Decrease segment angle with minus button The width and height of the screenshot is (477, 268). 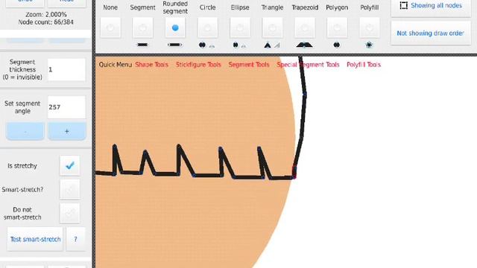point(25,131)
